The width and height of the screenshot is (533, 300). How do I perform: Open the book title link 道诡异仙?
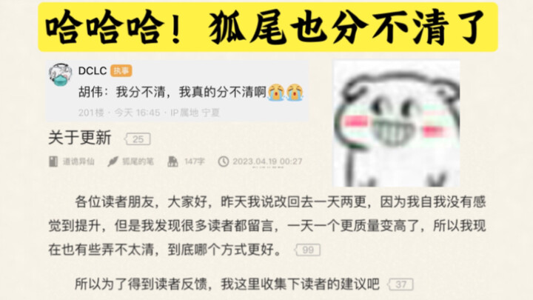pyautogui.click(x=78, y=161)
